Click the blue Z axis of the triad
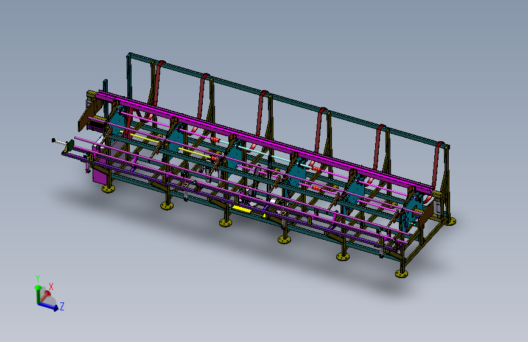The height and width of the screenshot is (342, 528). (49, 306)
